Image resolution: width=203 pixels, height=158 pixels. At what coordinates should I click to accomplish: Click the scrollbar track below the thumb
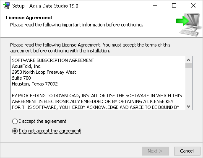188,85
